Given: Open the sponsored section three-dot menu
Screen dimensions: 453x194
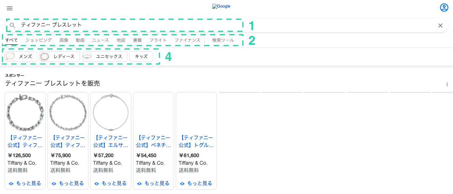Looking at the screenshot, I should click(448, 84).
